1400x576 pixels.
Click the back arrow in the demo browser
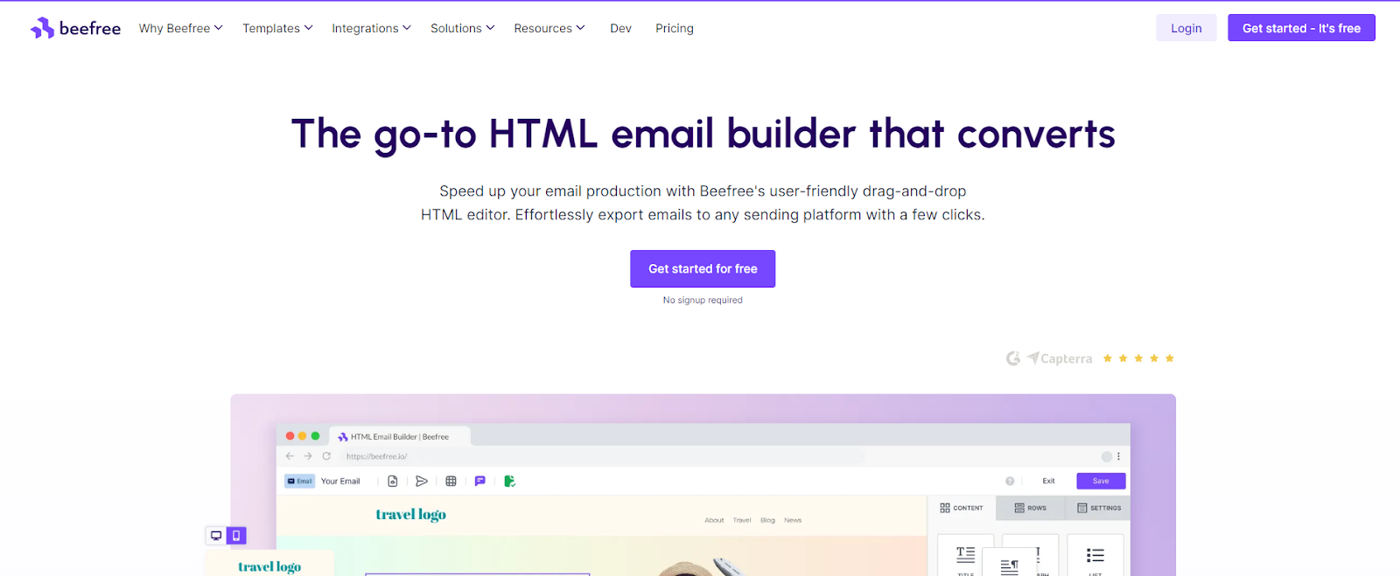pyautogui.click(x=290, y=456)
